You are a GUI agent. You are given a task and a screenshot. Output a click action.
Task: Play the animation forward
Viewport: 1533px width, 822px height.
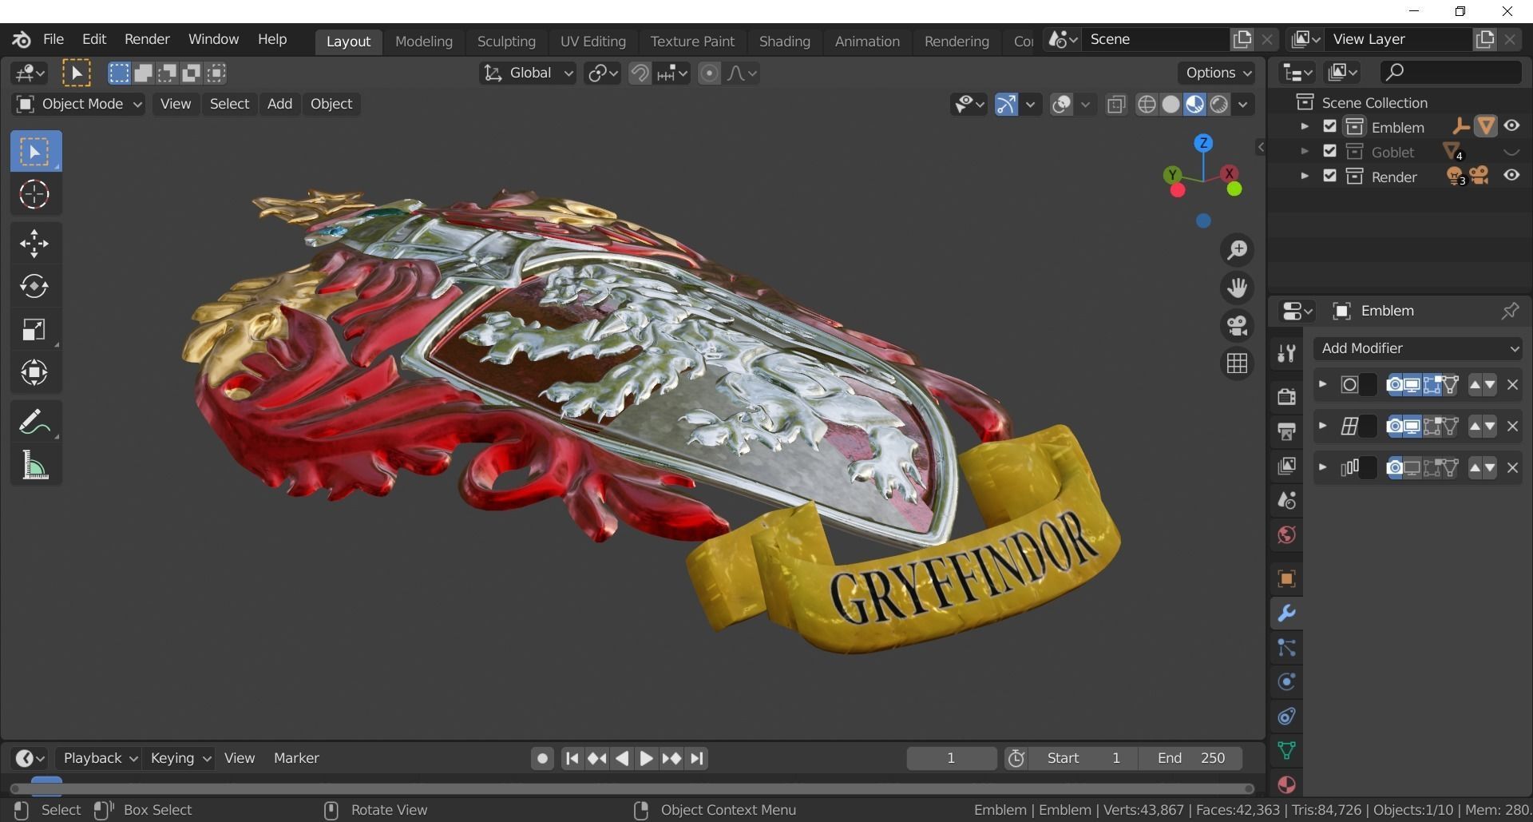(x=646, y=758)
